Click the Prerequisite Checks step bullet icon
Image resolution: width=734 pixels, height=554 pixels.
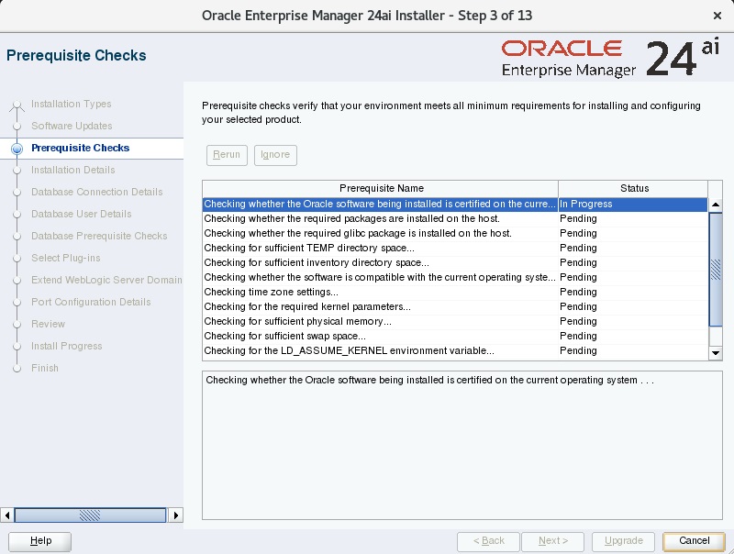[17, 149]
